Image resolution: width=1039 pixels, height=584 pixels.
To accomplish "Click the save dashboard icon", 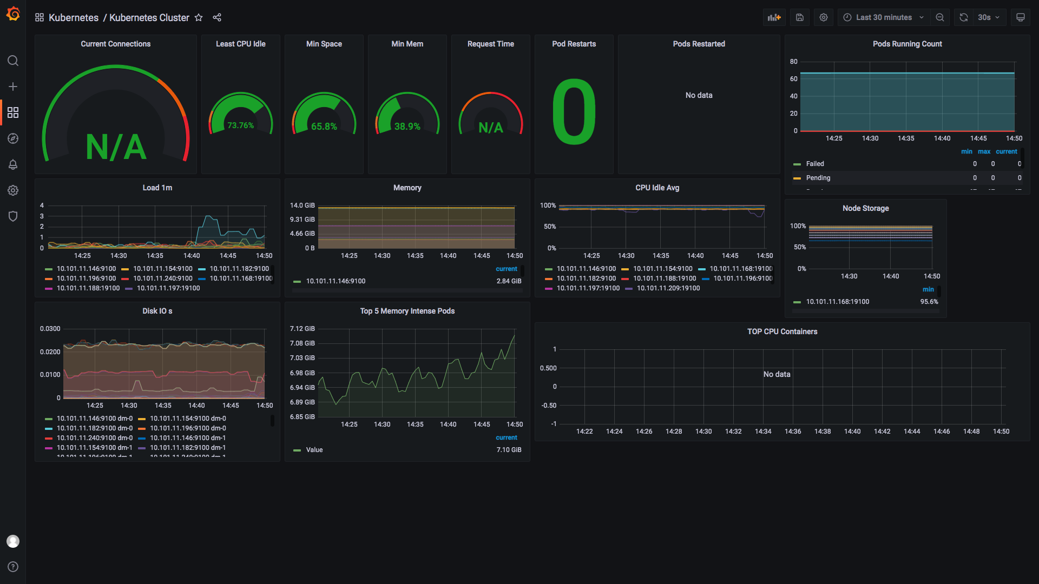I will coord(800,17).
